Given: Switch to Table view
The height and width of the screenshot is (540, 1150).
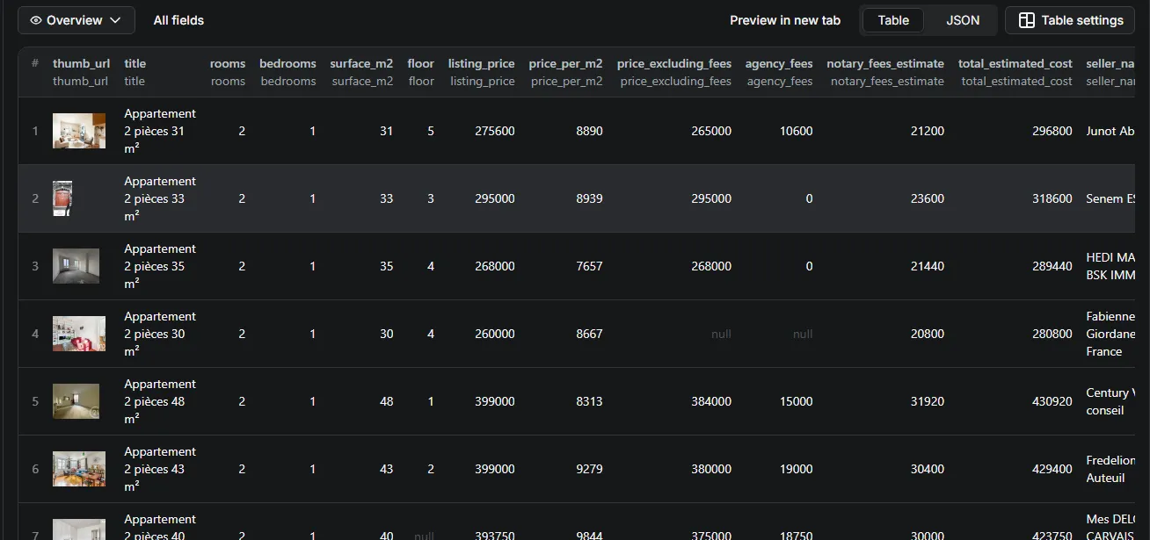Looking at the screenshot, I should (x=893, y=20).
